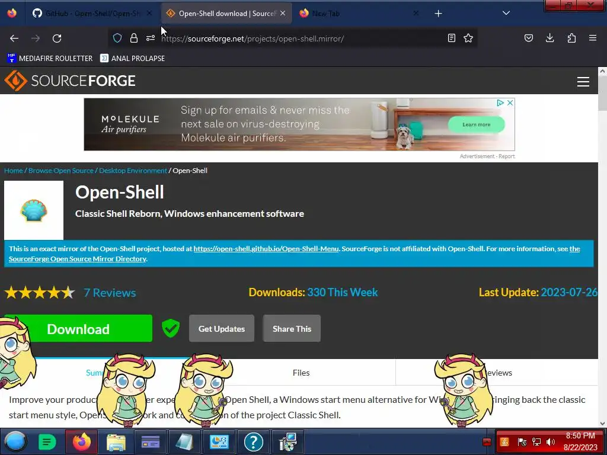
Task: Open the Firefox downloads panel
Action: pyautogui.click(x=550, y=38)
